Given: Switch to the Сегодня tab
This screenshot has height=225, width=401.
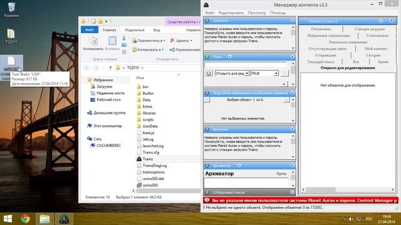Looking at the screenshot, I should coord(373,56).
